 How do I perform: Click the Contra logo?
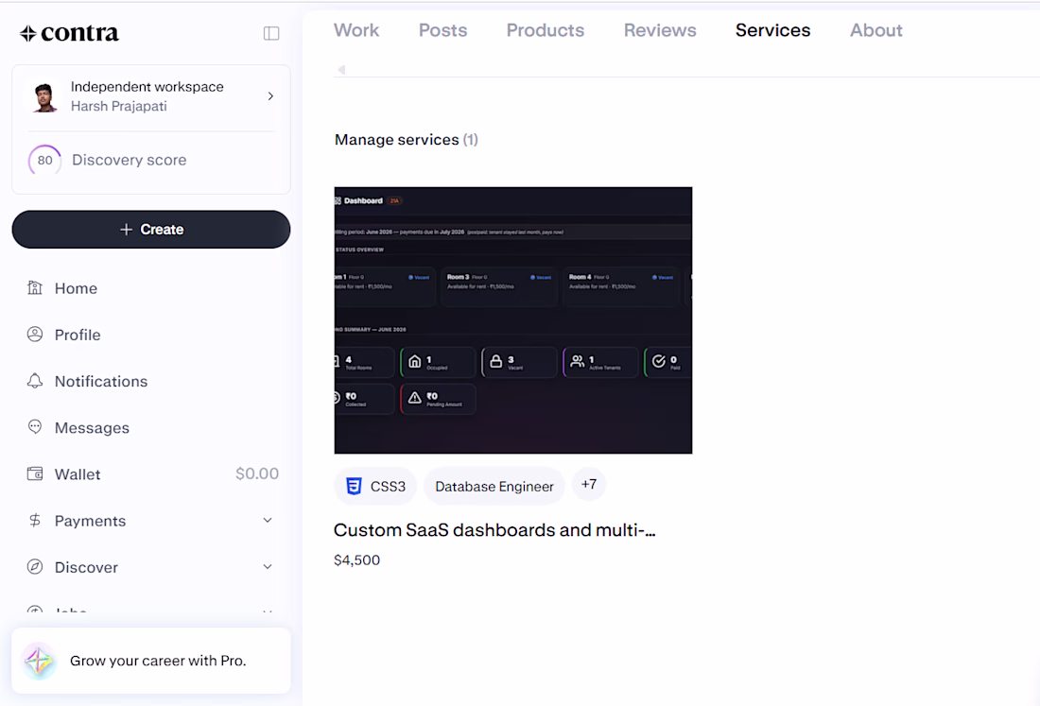click(x=69, y=32)
